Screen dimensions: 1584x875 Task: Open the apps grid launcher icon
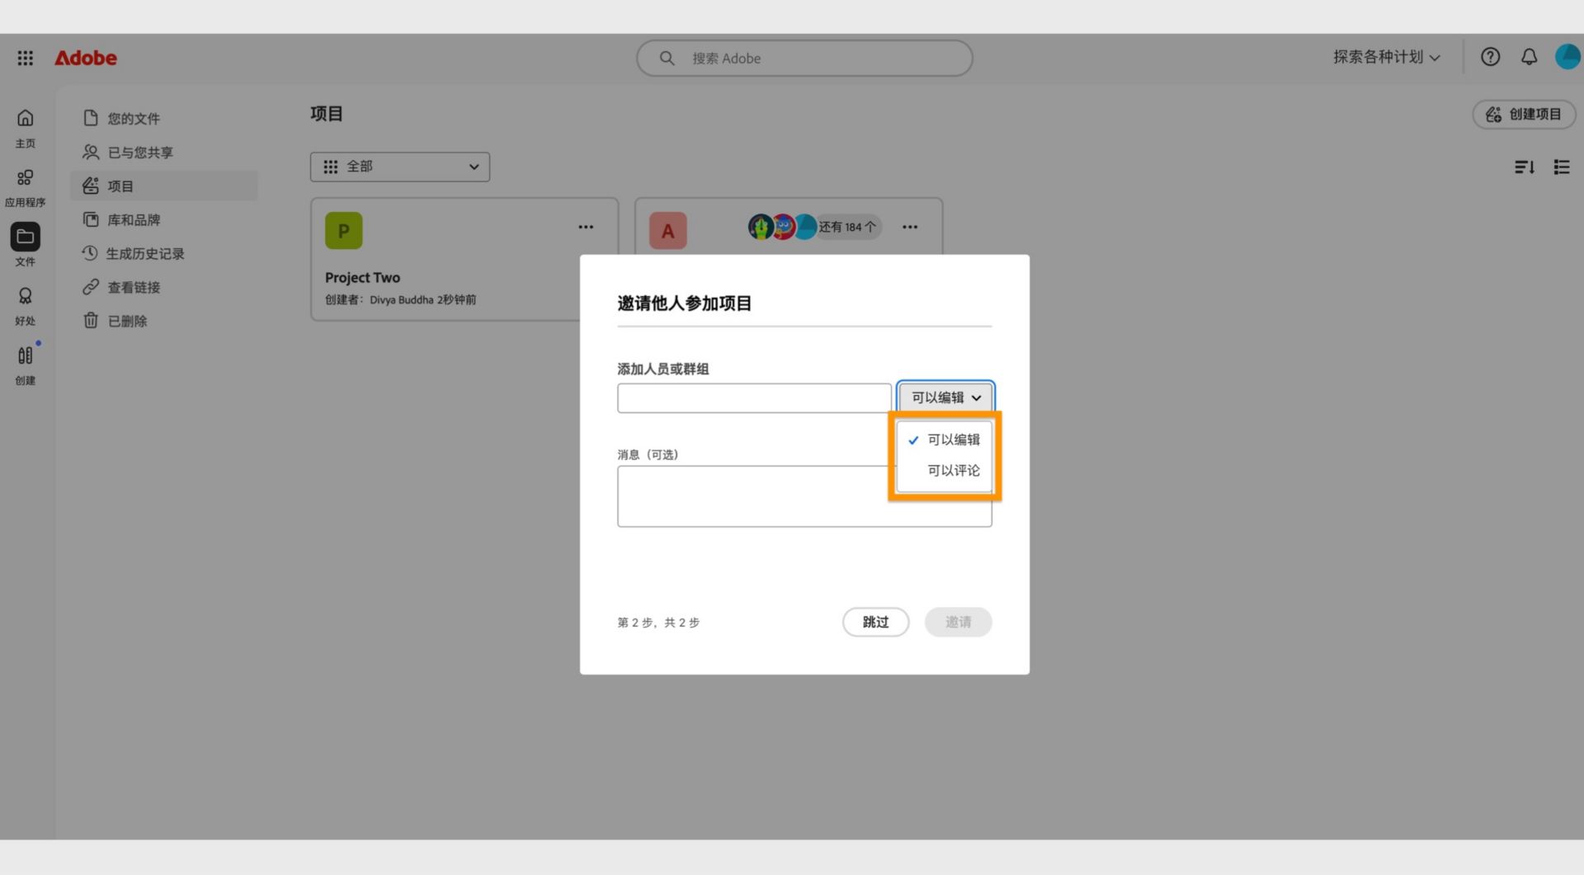point(26,58)
